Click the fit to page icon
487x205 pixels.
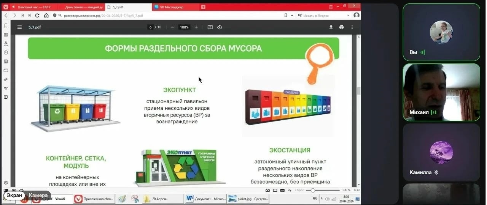(x=210, y=27)
